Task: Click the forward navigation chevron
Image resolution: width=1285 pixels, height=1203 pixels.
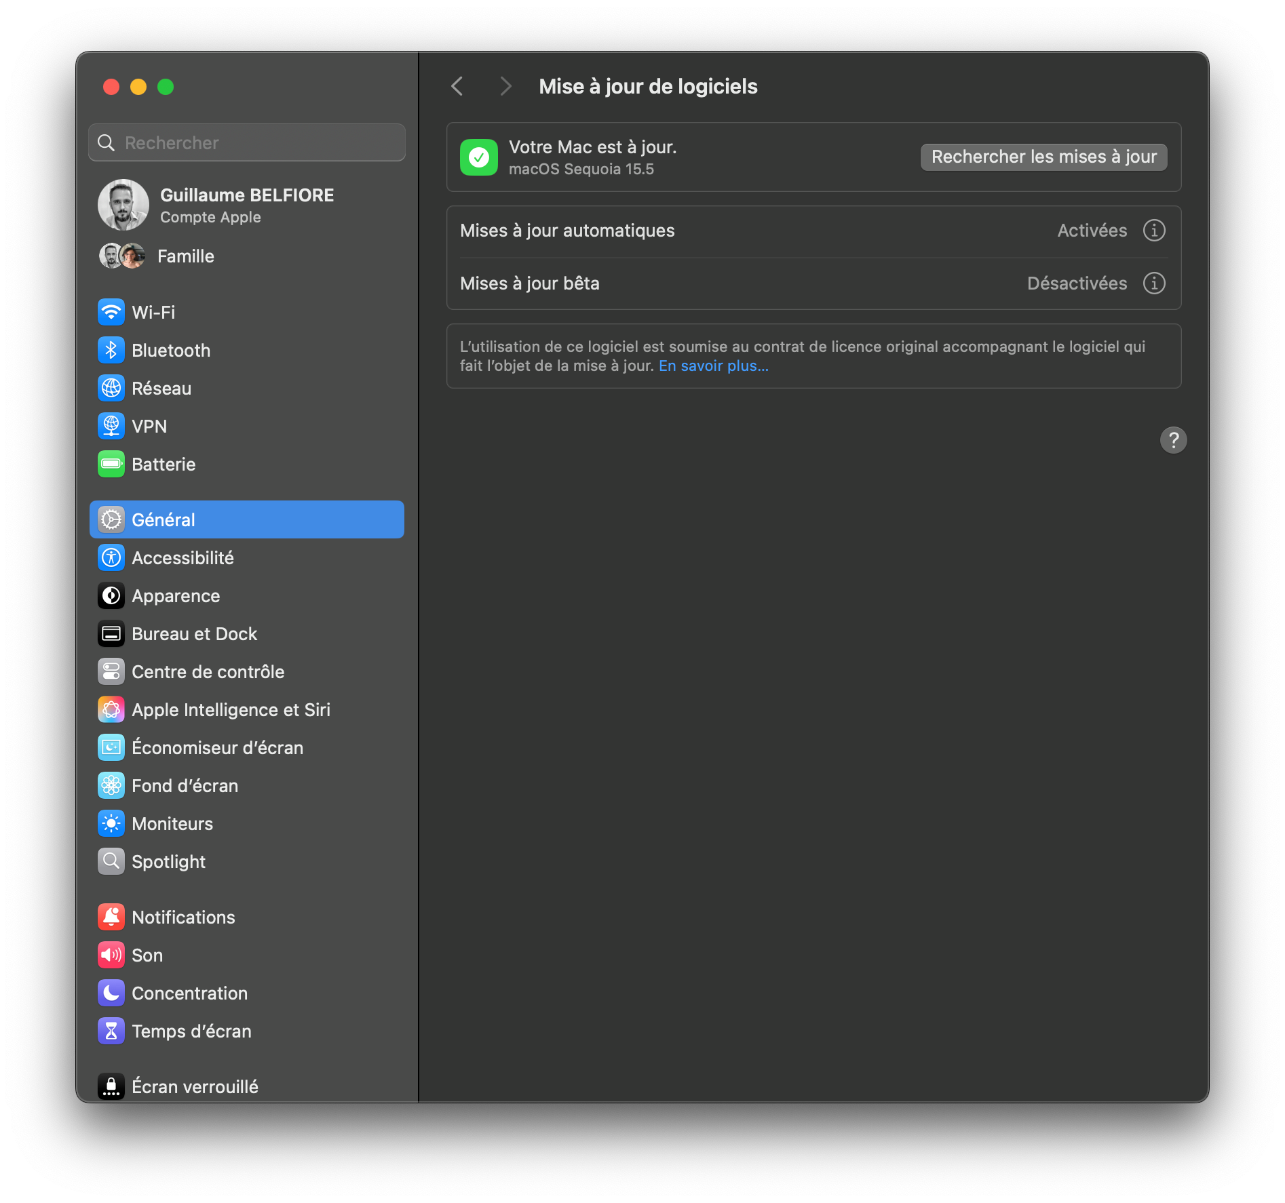Action: 505,86
